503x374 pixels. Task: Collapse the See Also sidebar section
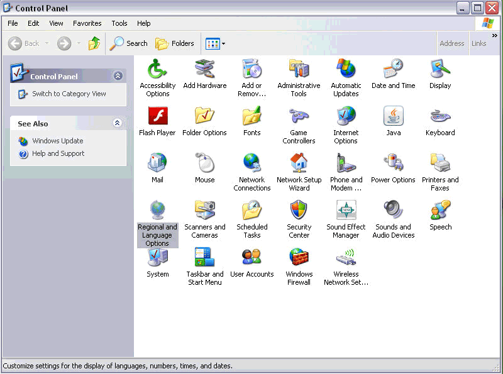coord(117,123)
